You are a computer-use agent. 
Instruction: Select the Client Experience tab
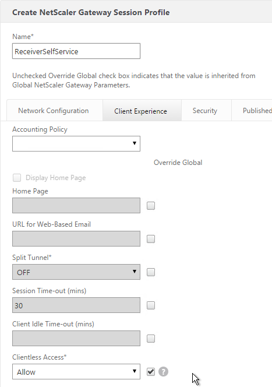pos(140,111)
